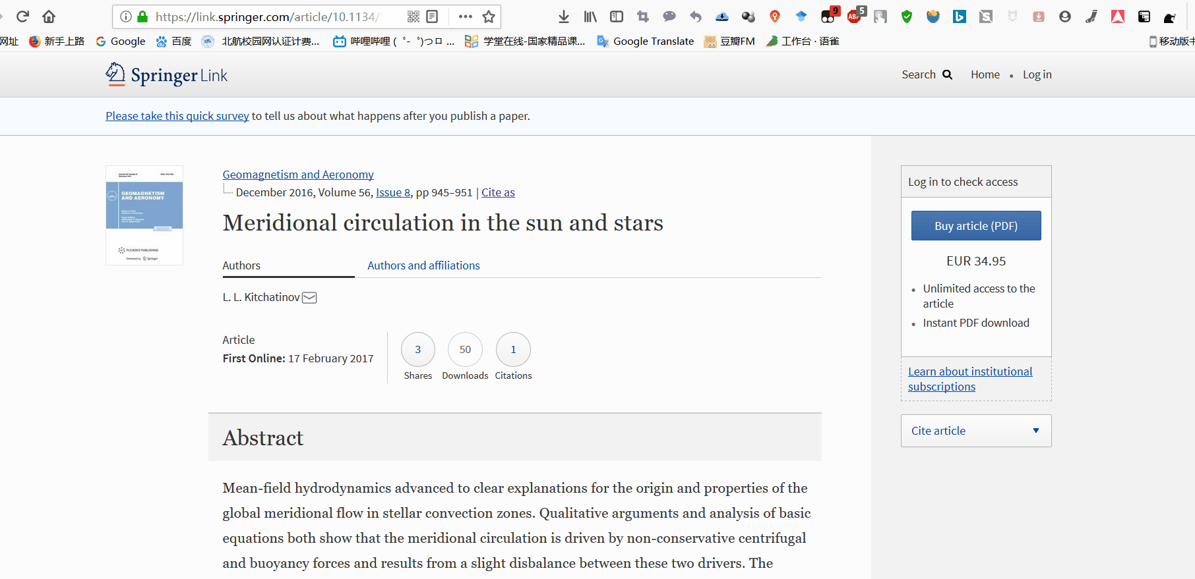Screen dimensions: 1195x579
Task: Open the account avatar extension icon
Action: 1065,16
